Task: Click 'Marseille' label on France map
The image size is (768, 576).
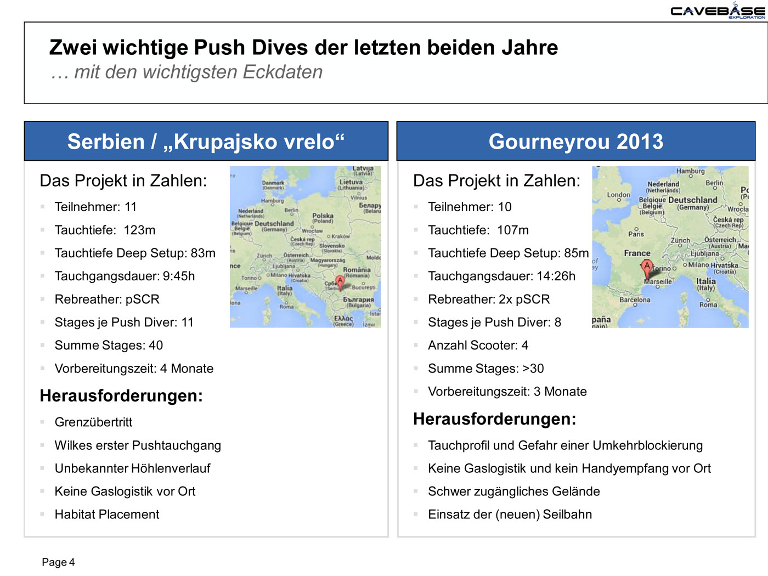Action: (x=658, y=281)
